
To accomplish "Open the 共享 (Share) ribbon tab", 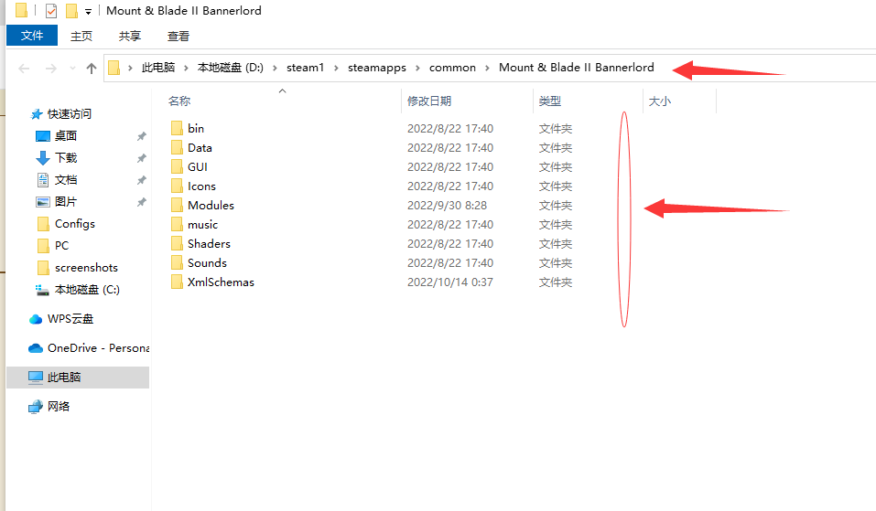I will pyautogui.click(x=130, y=36).
